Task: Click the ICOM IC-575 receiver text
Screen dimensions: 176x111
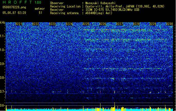Action: pos(112,10)
